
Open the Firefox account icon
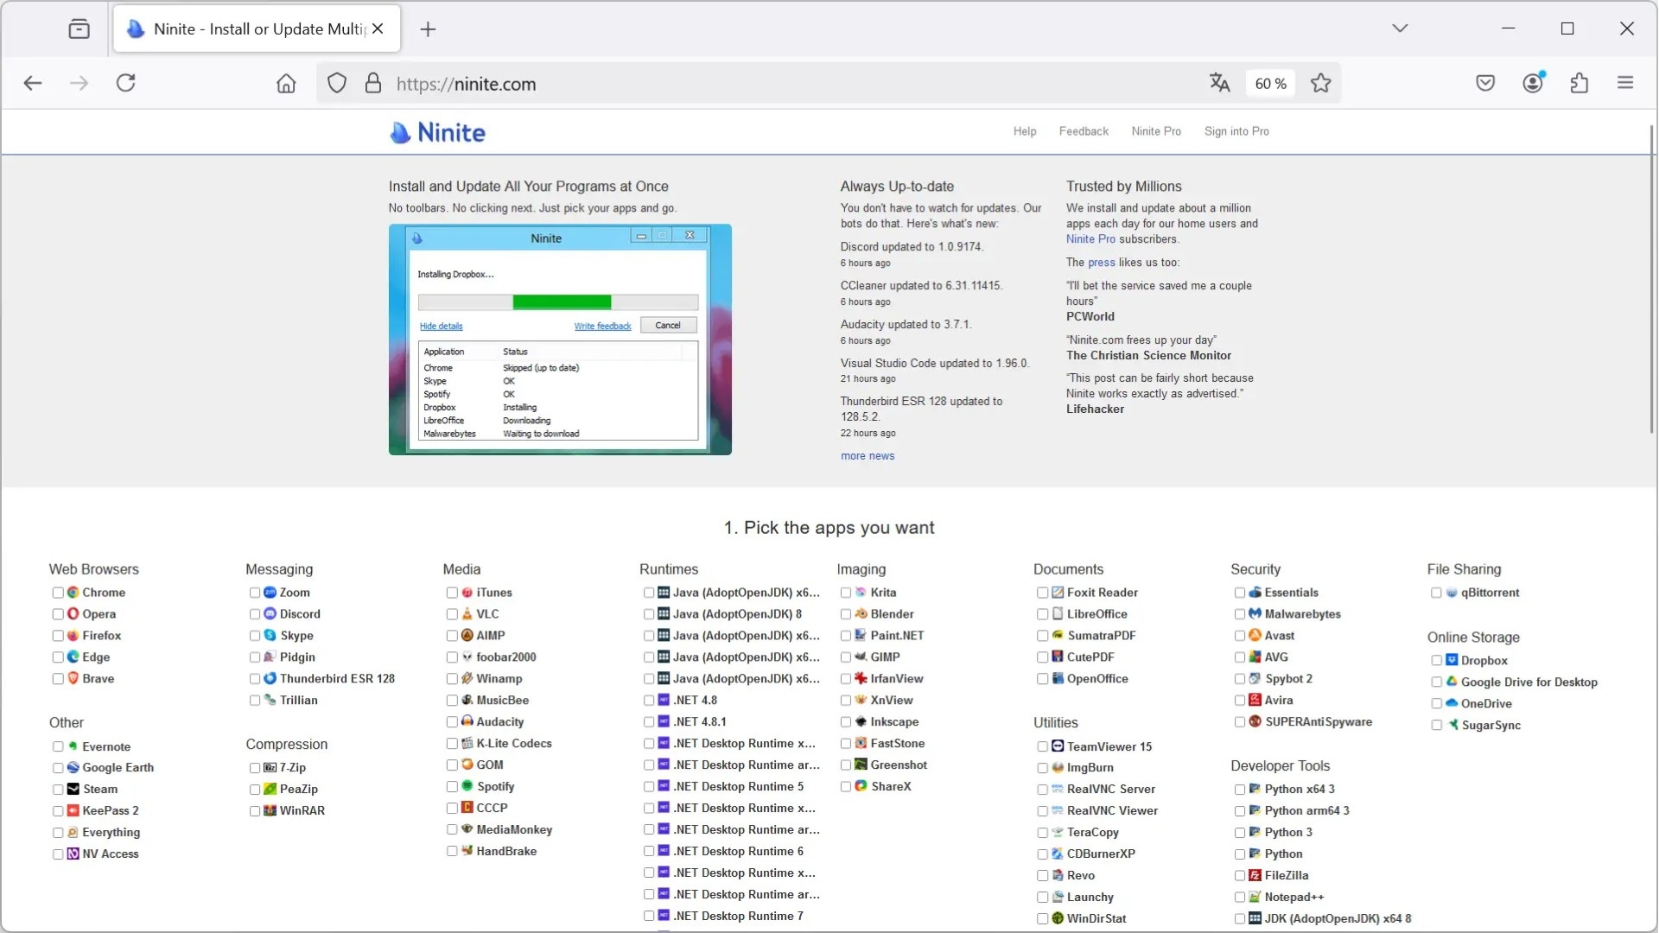click(1533, 83)
